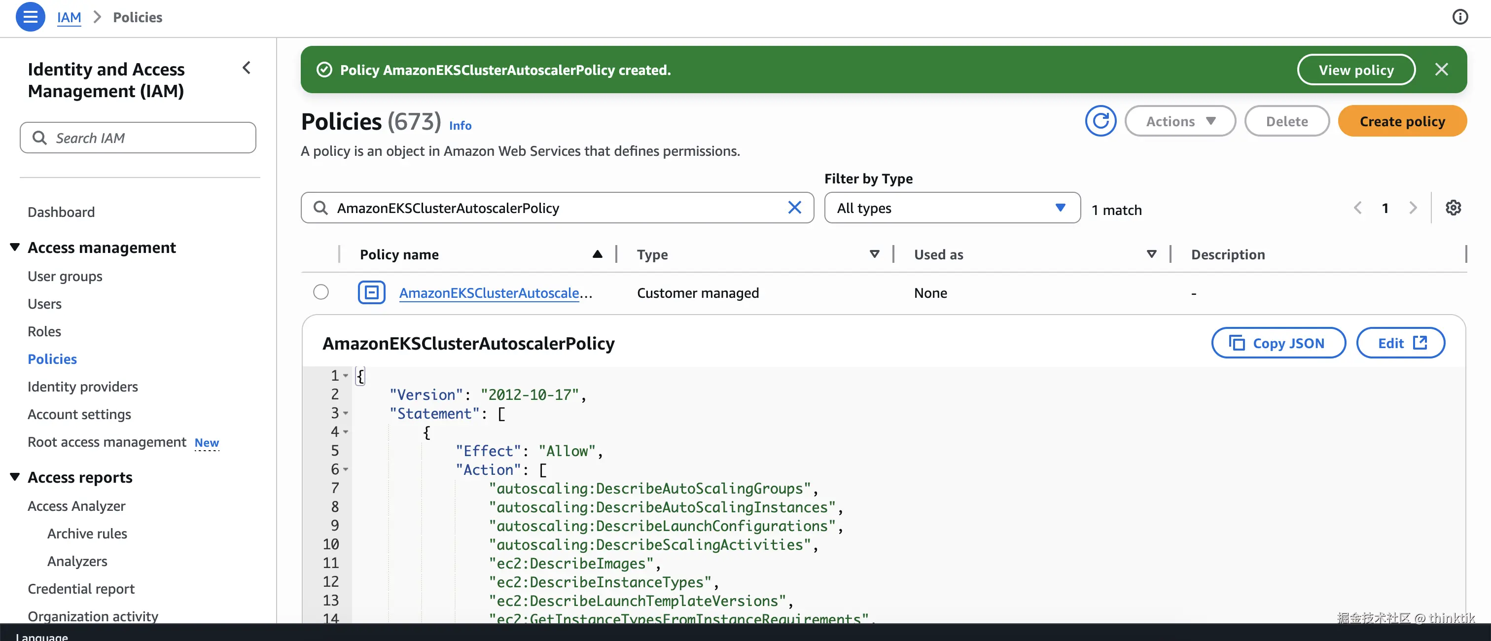The width and height of the screenshot is (1491, 641).
Task: Open the Type column filter arrow
Action: (x=875, y=254)
